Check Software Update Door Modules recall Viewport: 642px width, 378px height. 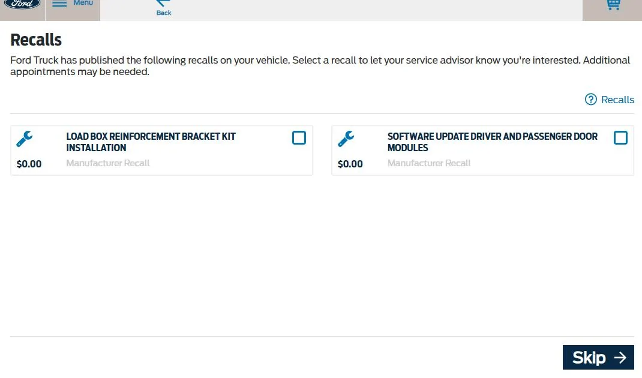click(620, 138)
